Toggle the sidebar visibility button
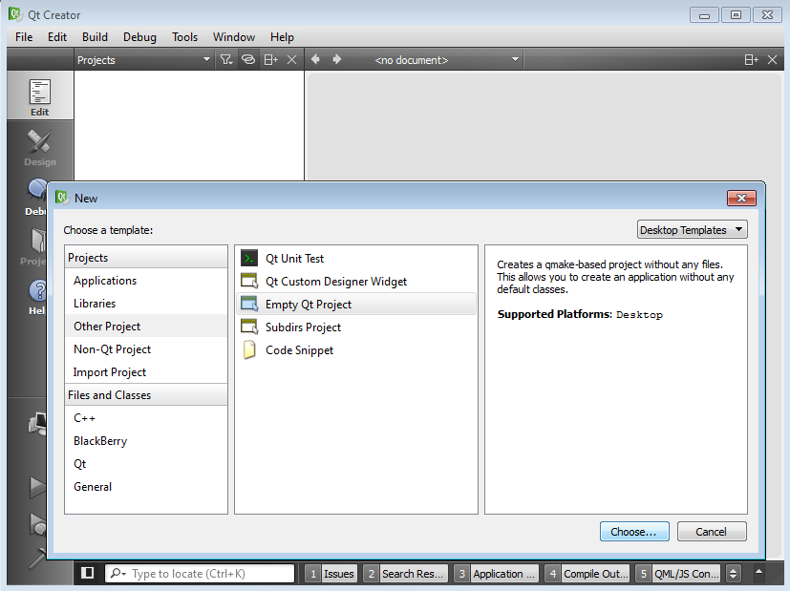Image resolution: width=790 pixels, height=591 pixels. point(88,573)
